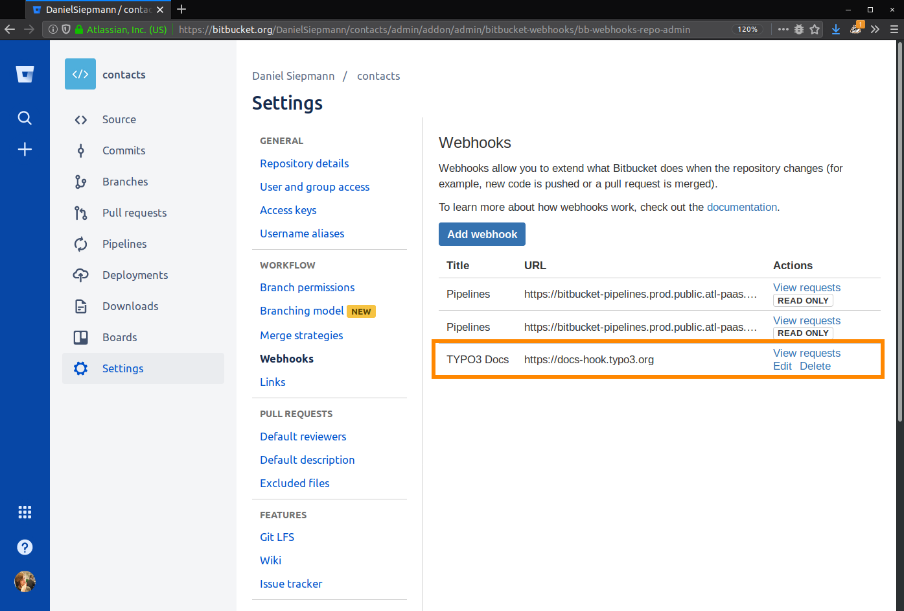Open the browser downloads arrow

[836, 29]
